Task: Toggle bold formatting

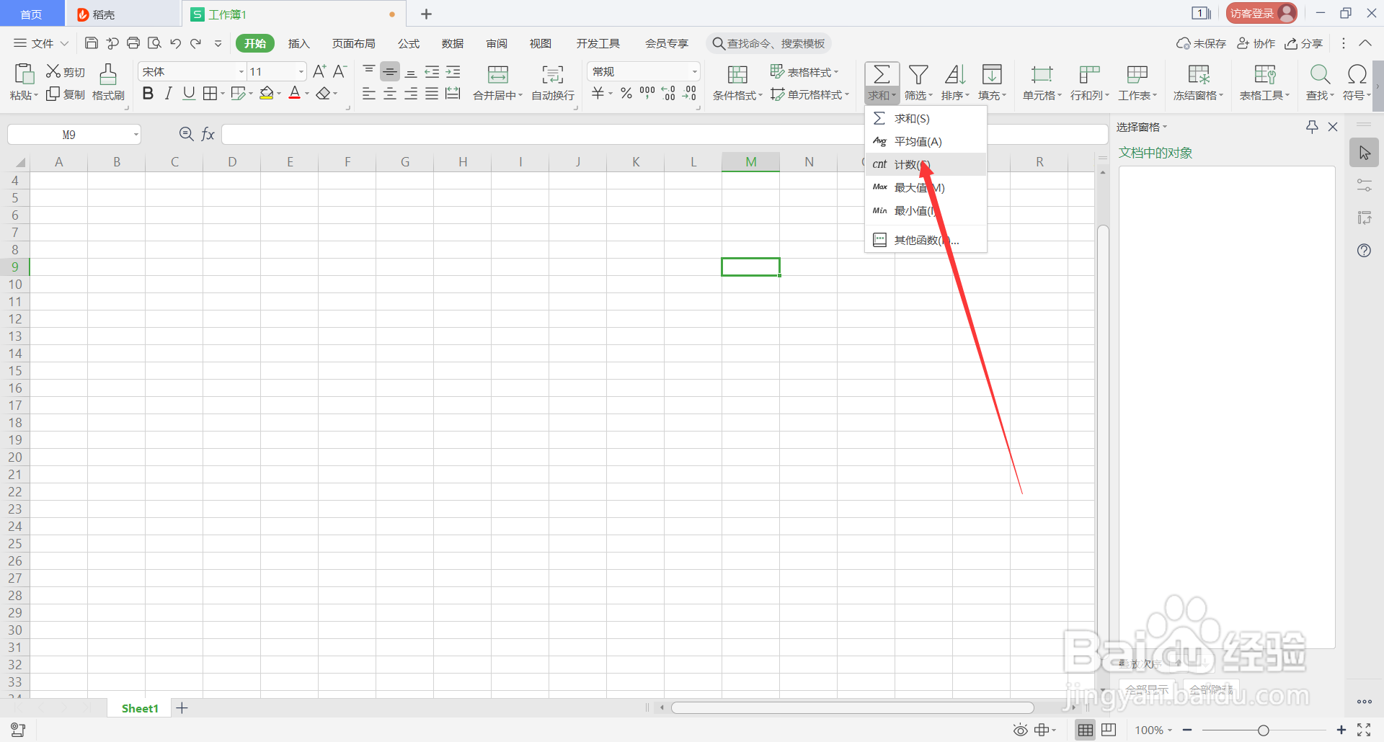Action: coord(148,92)
